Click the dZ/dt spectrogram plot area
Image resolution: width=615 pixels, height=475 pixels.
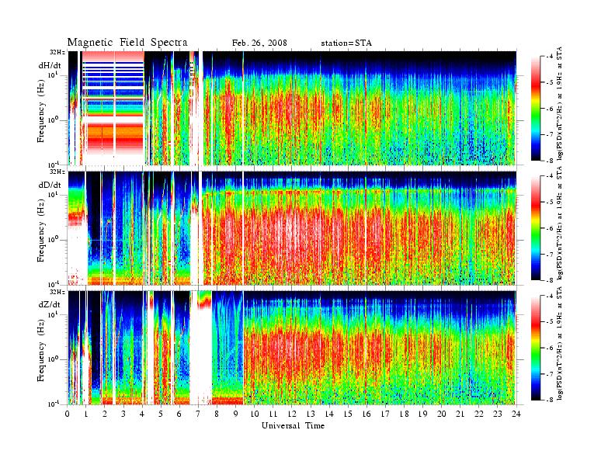292,348
